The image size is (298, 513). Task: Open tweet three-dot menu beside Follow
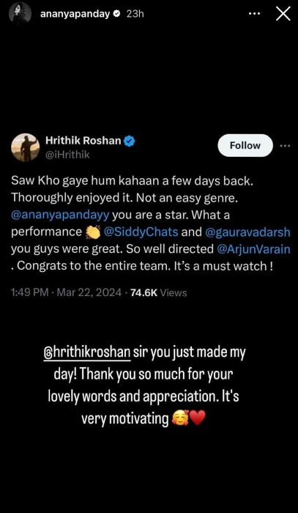[x=285, y=145]
